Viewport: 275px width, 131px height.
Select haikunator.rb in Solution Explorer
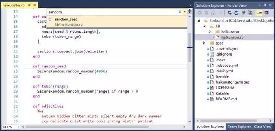232,37
